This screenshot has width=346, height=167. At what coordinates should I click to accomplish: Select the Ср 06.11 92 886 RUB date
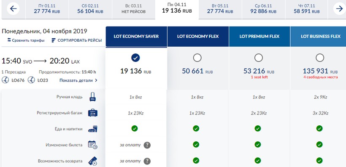pyautogui.click(x=263, y=9)
